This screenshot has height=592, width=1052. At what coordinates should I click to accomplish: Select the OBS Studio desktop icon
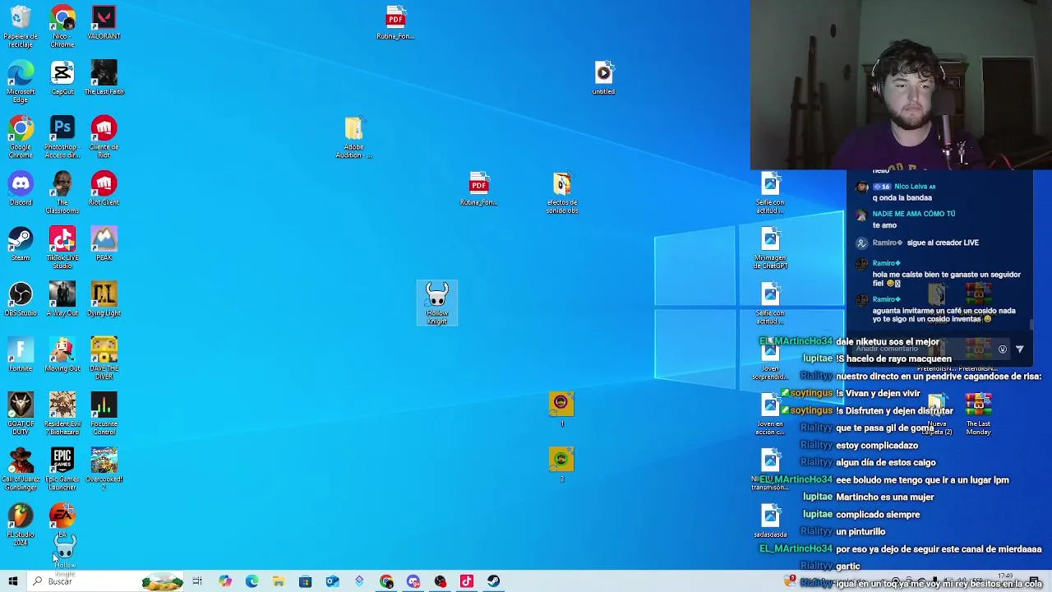pyautogui.click(x=21, y=299)
